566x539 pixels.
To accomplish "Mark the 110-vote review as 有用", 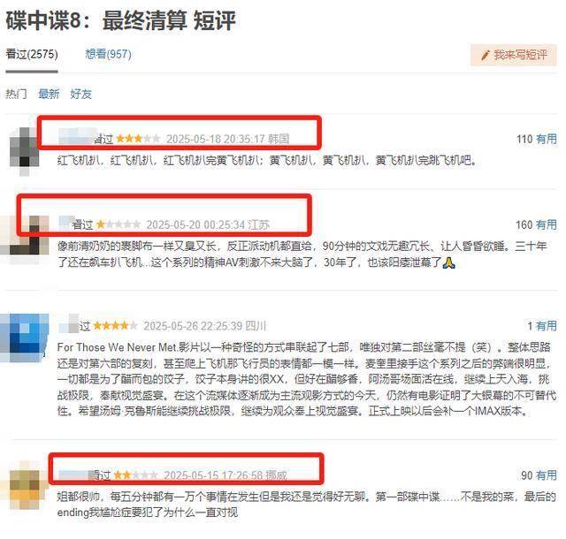I will click(x=547, y=139).
